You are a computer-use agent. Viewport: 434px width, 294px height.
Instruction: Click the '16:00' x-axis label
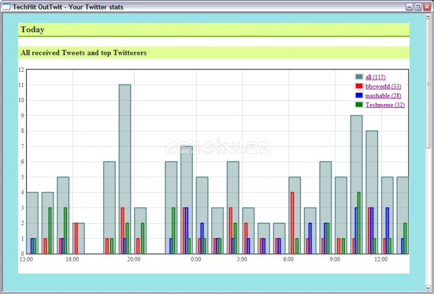(72, 259)
